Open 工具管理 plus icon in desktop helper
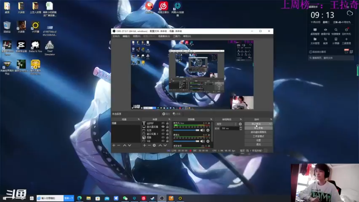The image size is (359, 202). pos(346,40)
